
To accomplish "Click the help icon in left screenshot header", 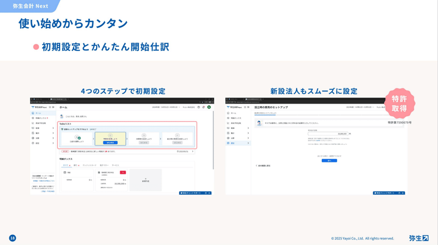I will tap(199, 107).
